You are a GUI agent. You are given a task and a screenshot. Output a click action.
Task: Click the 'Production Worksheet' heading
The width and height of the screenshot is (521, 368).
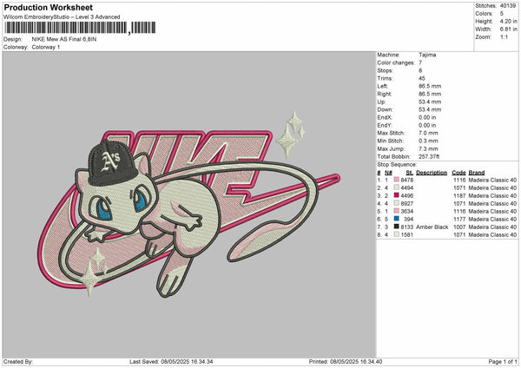(x=49, y=7)
